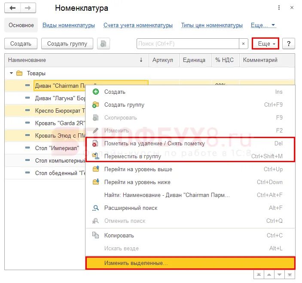Click the icon of Отменить поиск
Screen dimensions: 302x283
coord(95,221)
